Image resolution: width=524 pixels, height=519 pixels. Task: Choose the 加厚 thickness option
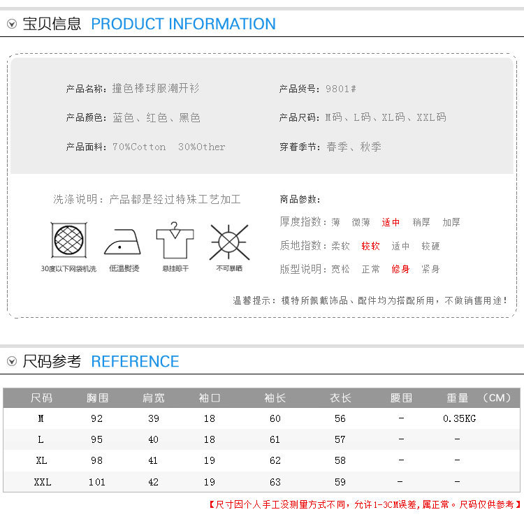451,222
